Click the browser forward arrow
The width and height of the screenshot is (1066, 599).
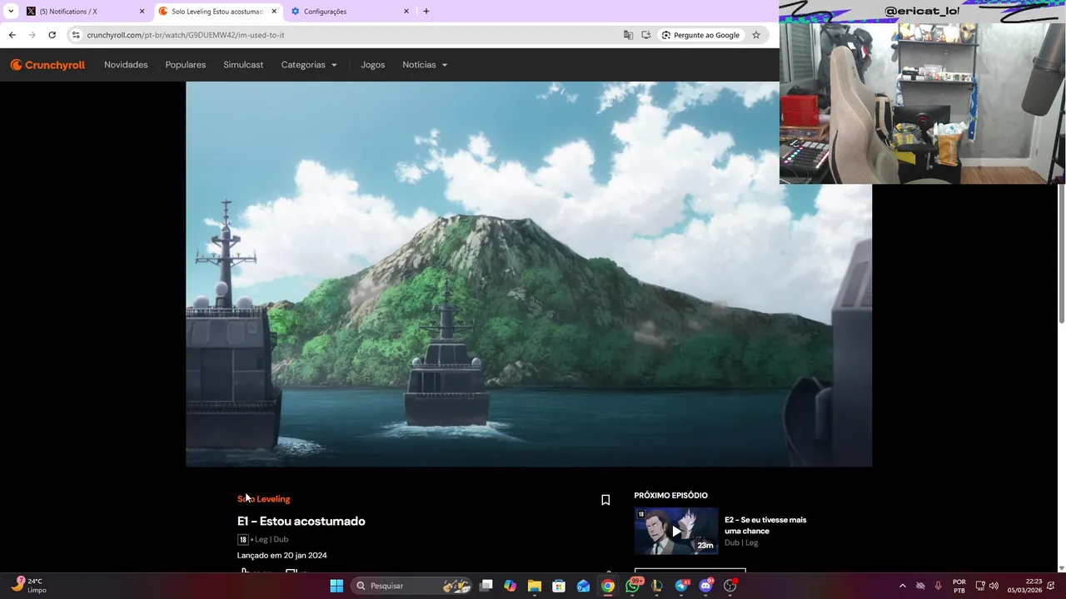[32, 35]
